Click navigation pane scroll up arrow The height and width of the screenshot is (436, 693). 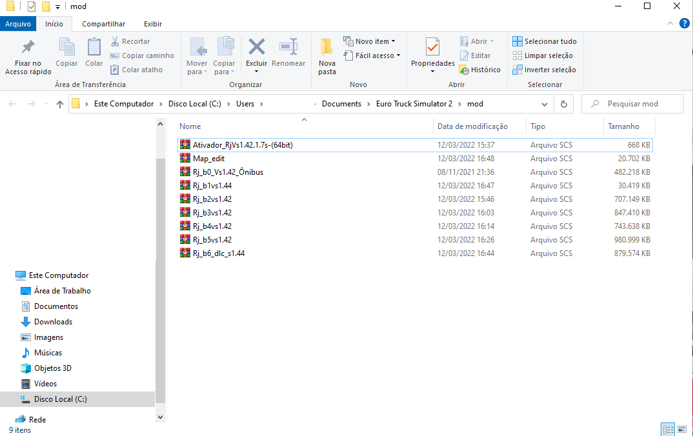point(160,124)
